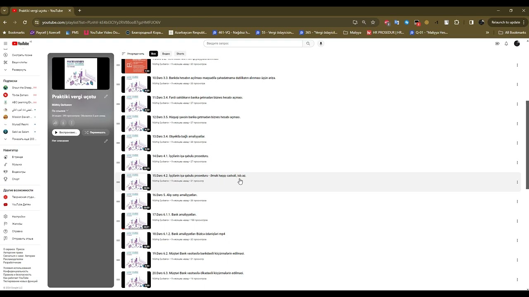
Task: Open the PMS bookmark
Action: pos(72,33)
